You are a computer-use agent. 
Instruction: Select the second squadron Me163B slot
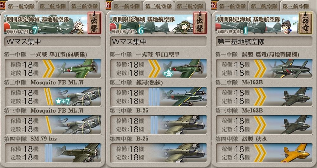coord(264,96)
